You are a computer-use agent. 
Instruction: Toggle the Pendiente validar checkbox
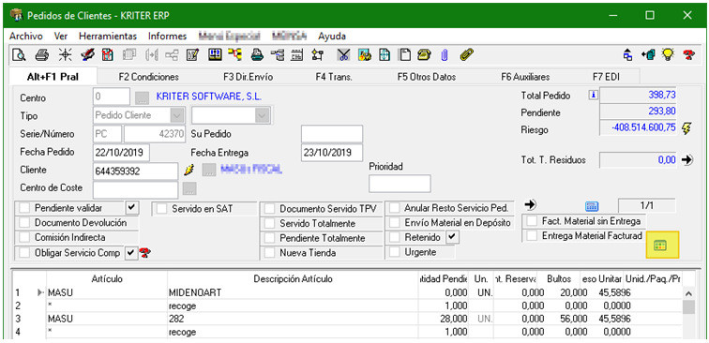click(x=25, y=208)
